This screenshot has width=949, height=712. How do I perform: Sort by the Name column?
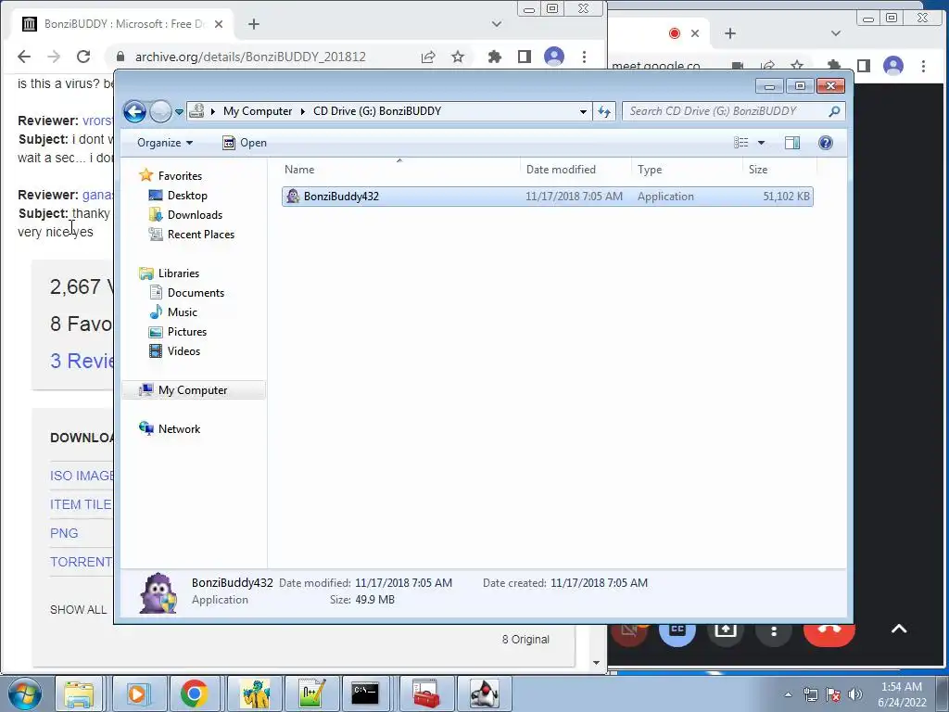[399, 170]
